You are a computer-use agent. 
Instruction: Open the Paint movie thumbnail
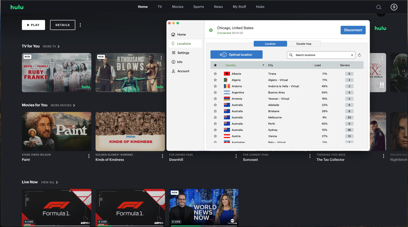57,132
